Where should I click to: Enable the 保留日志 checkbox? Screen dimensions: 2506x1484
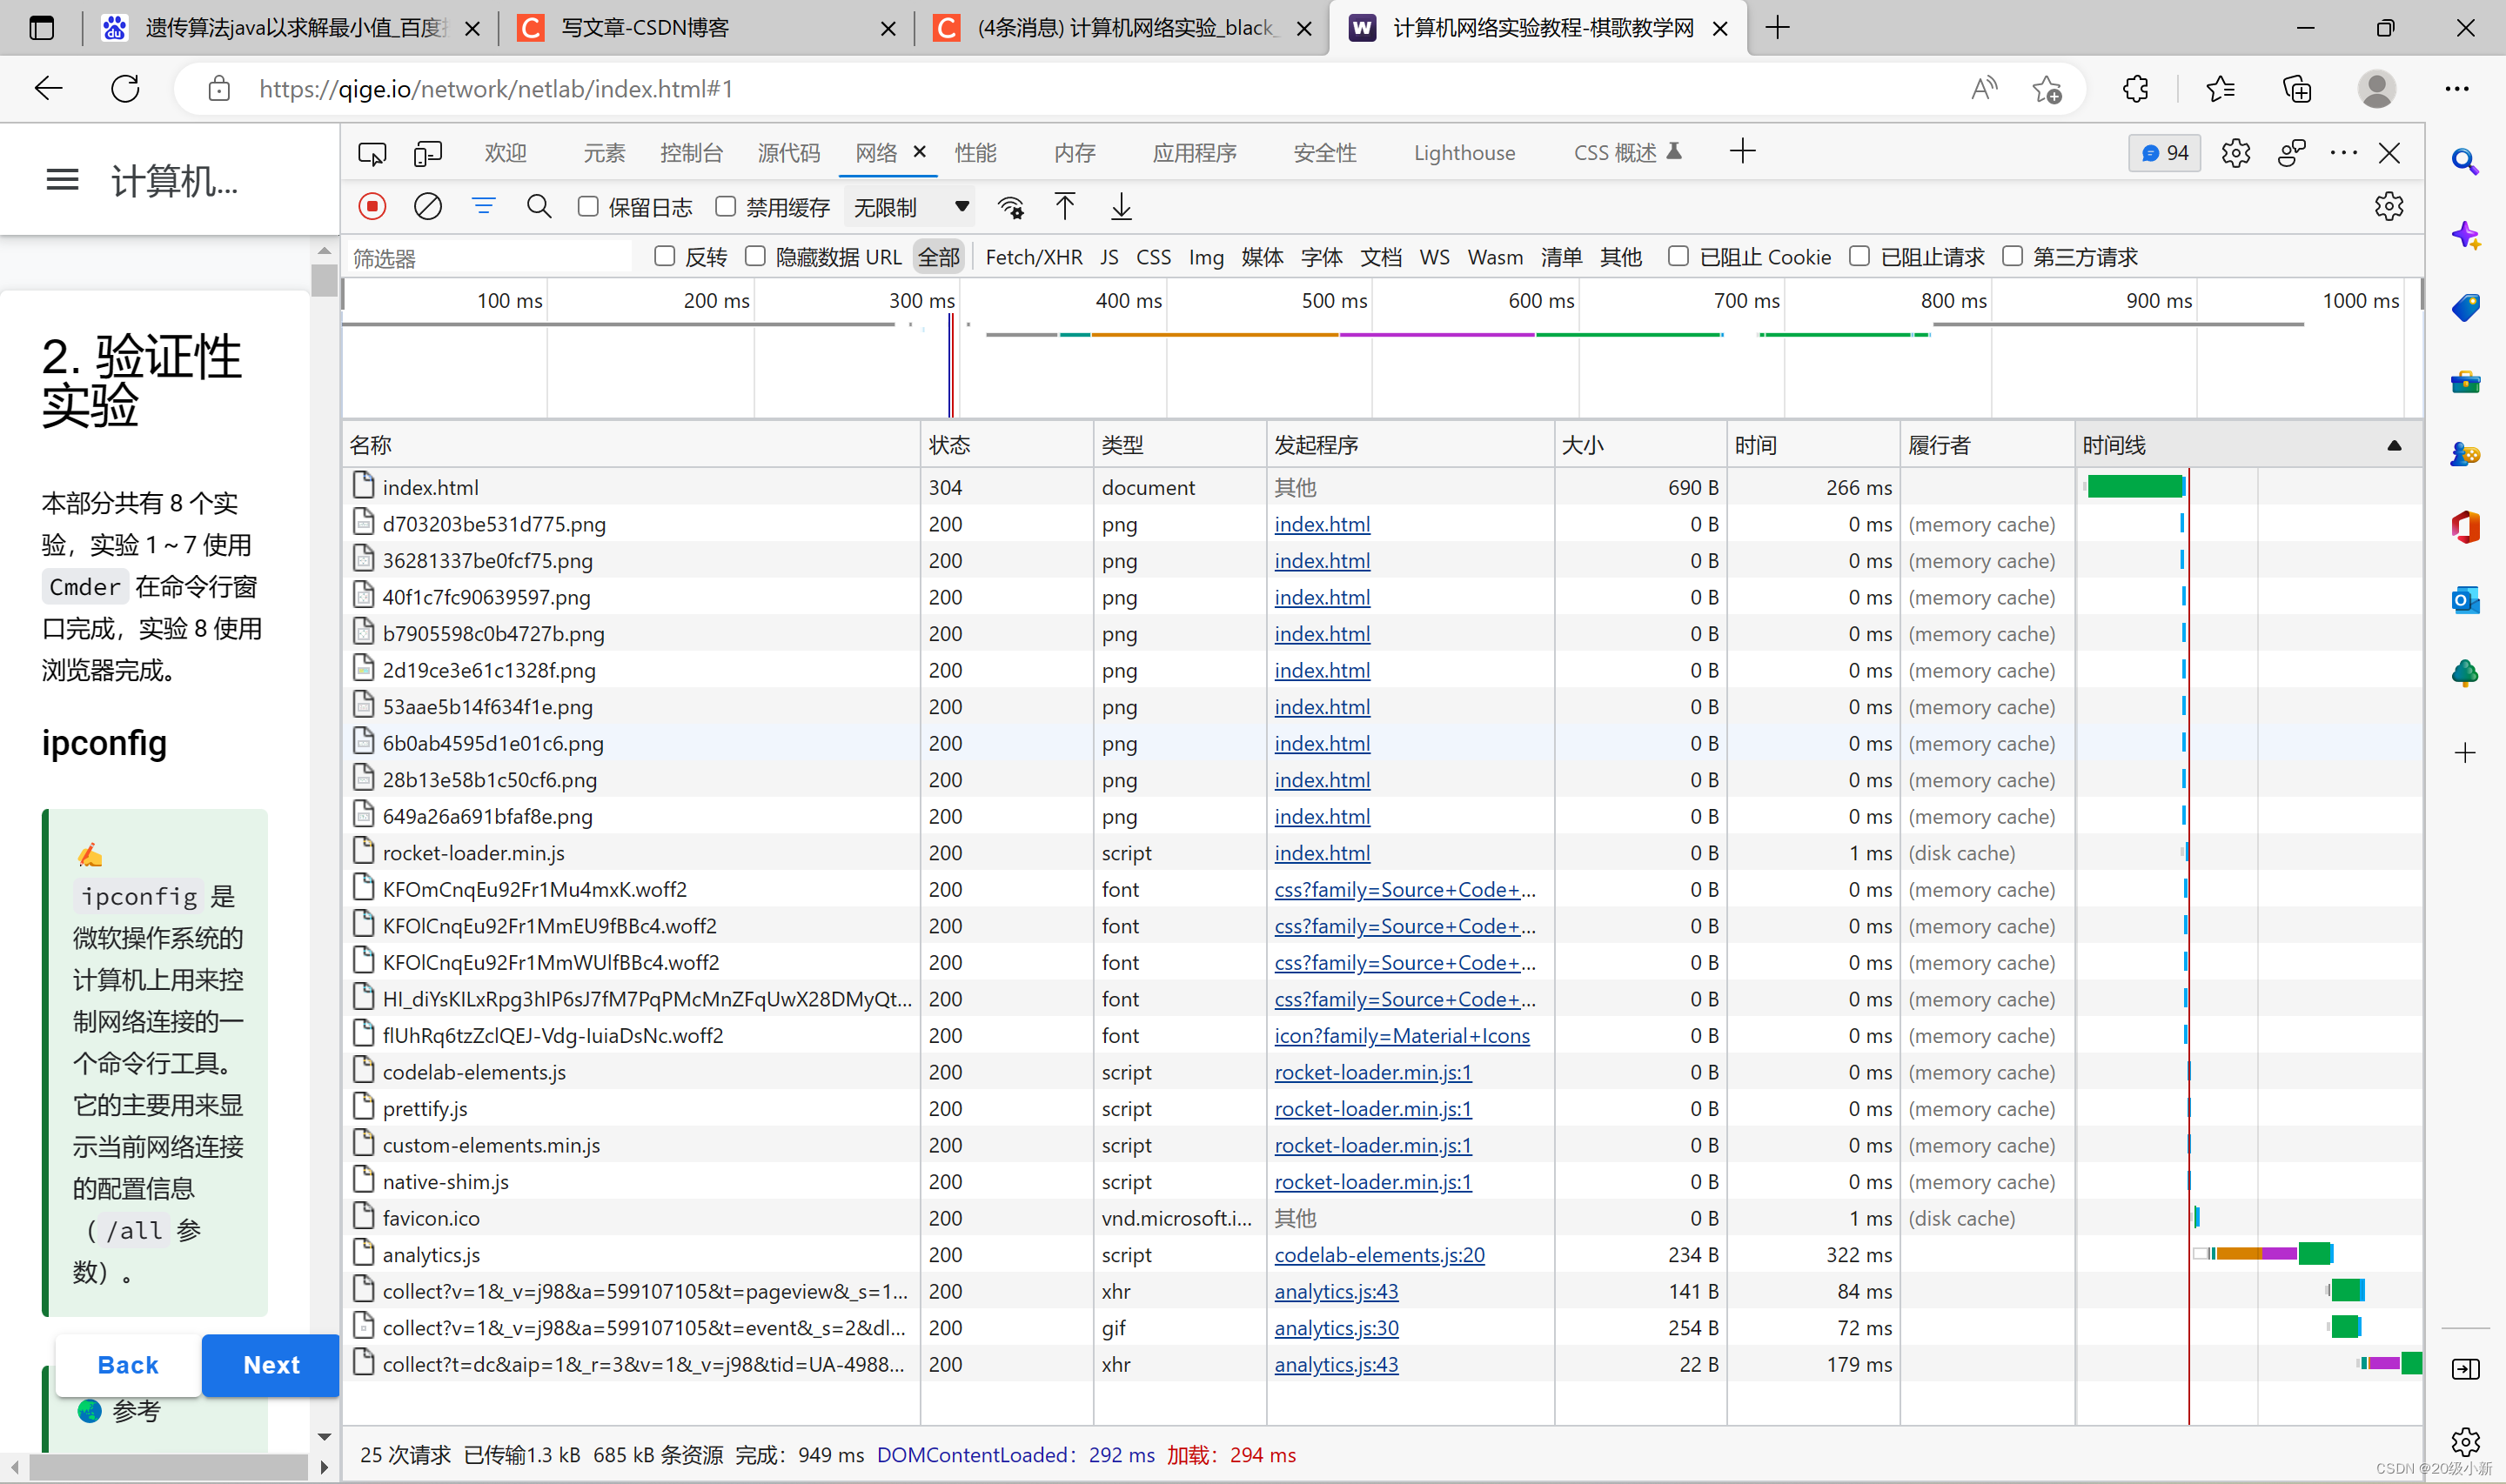pyautogui.click(x=588, y=207)
